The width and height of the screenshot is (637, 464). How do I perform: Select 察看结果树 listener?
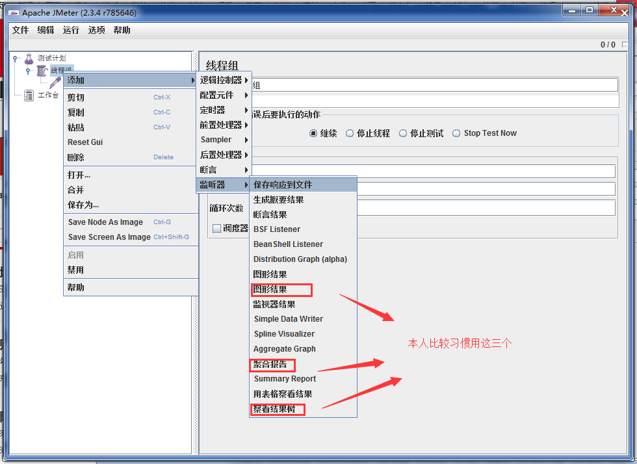303,409
